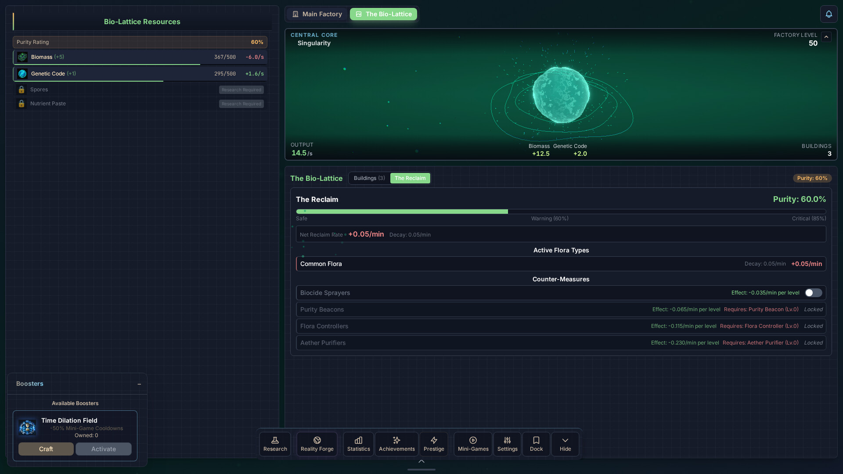
Task: Activate the Time Dilation Field booster
Action: [104, 449]
